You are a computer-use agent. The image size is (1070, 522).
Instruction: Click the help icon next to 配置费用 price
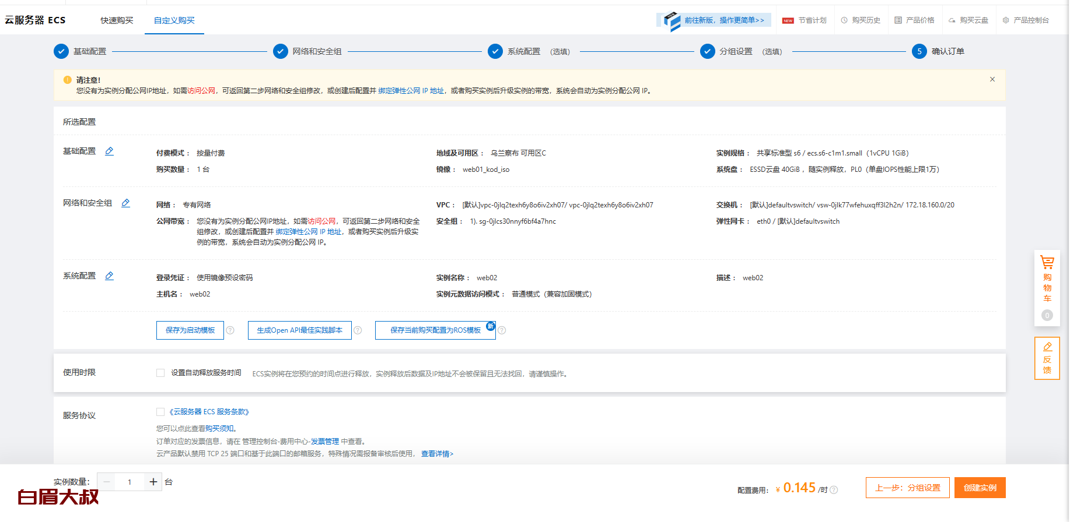[x=834, y=490]
